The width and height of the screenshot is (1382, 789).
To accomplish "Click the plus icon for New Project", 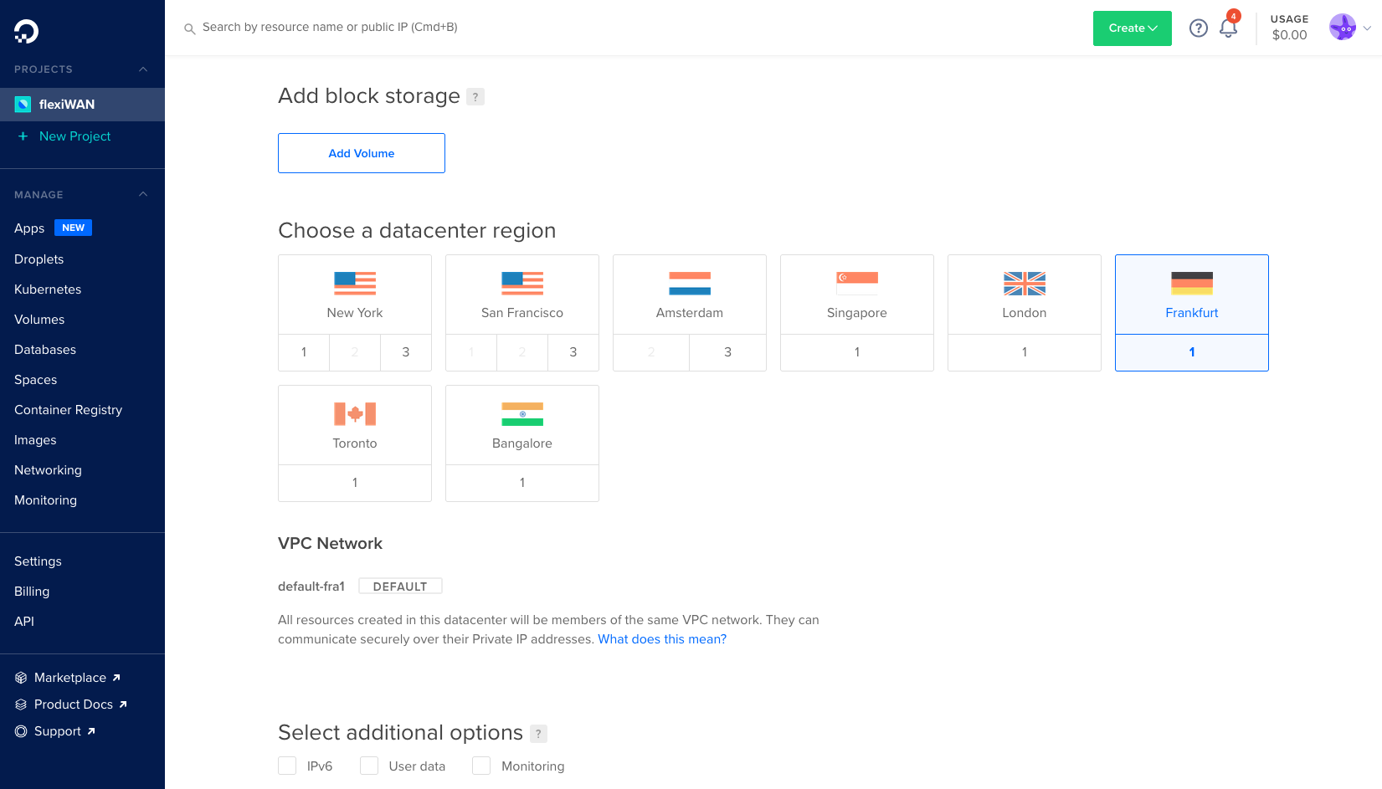I will click(23, 136).
